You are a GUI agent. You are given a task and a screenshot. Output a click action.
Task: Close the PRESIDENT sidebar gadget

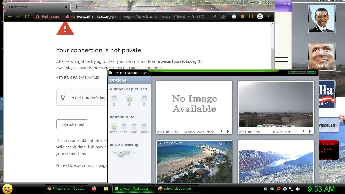point(342,117)
